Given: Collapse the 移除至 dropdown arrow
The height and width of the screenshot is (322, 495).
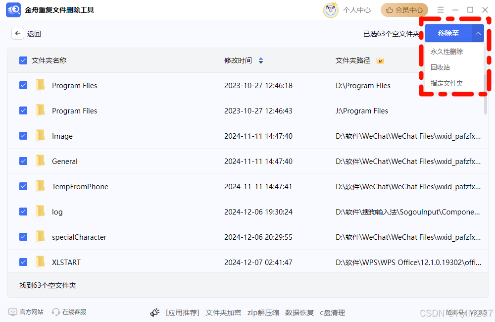Looking at the screenshot, I should click(x=478, y=33).
